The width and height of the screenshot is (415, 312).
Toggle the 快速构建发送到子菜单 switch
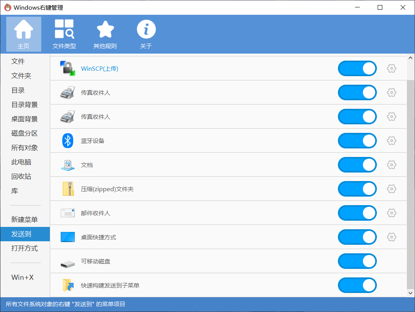(x=357, y=285)
